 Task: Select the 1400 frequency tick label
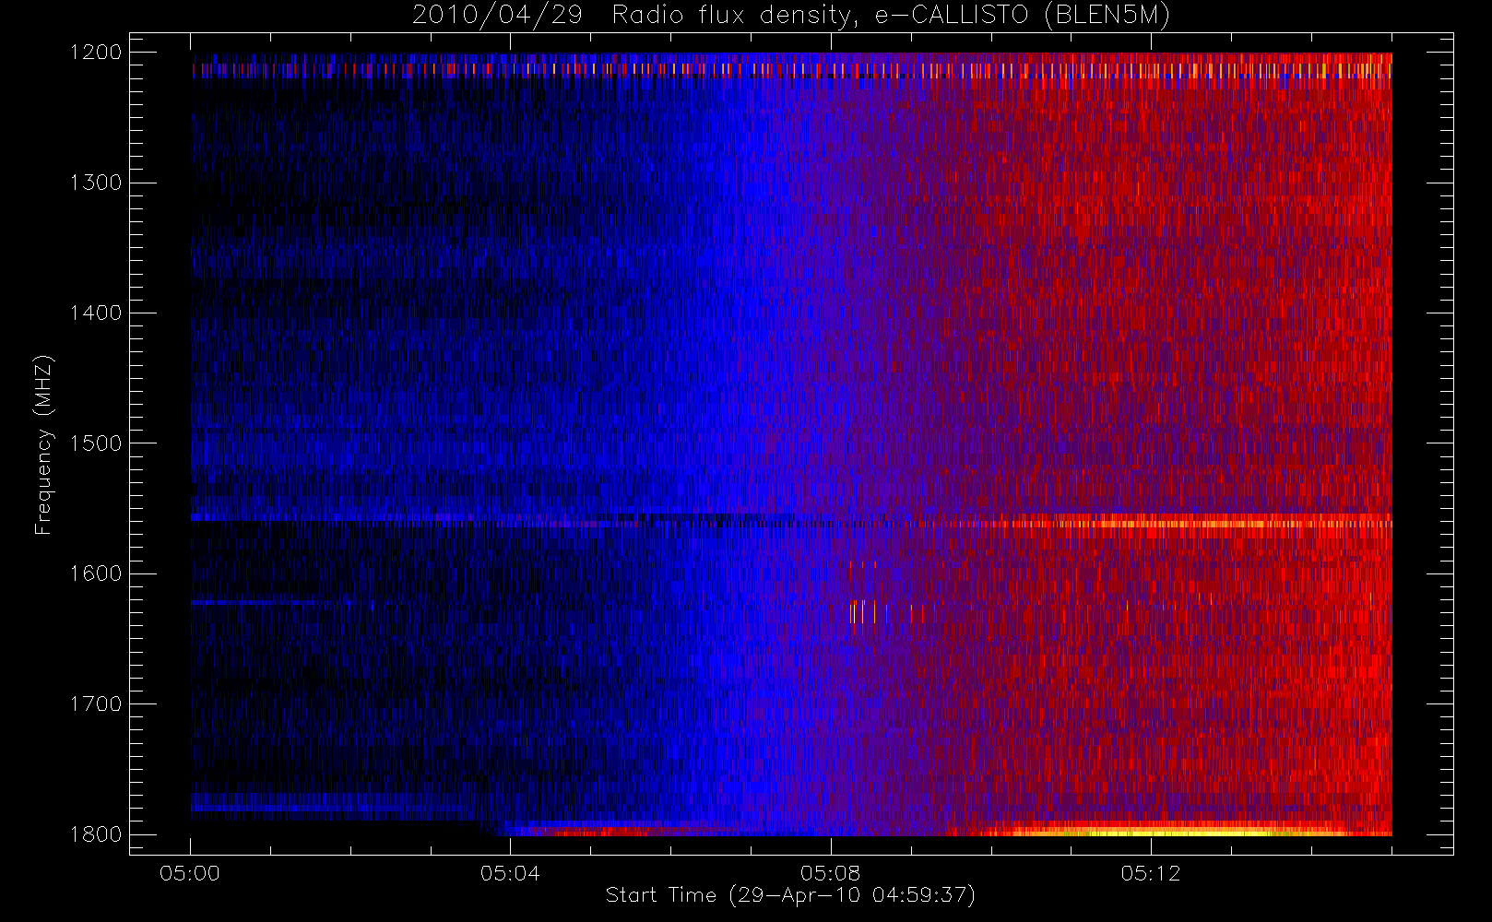tap(96, 313)
